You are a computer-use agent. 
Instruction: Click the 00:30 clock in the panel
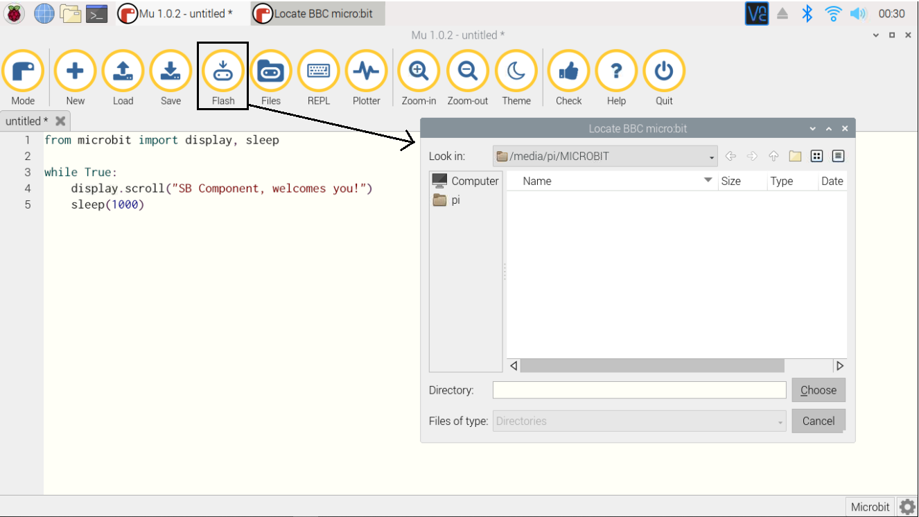(x=892, y=13)
